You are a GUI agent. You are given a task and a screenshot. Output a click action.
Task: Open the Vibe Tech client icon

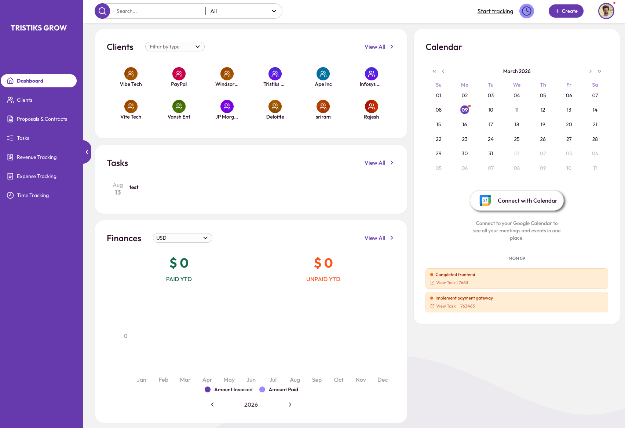(x=131, y=74)
